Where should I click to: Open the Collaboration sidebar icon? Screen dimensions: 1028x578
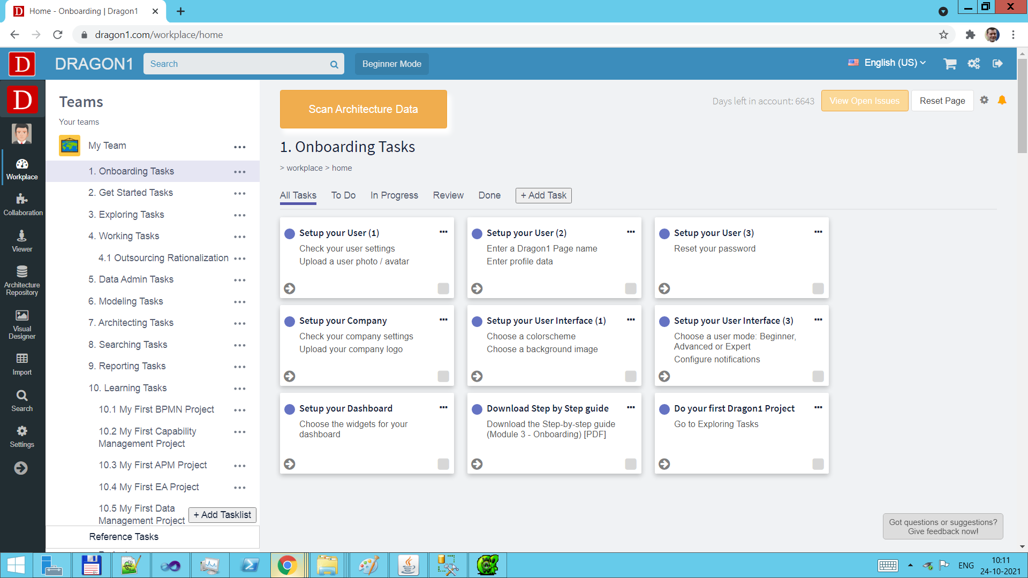[22, 205]
